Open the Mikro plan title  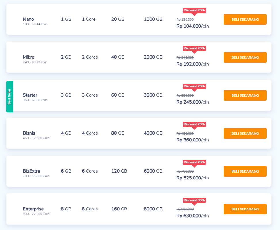pyautogui.click(x=29, y=57)
